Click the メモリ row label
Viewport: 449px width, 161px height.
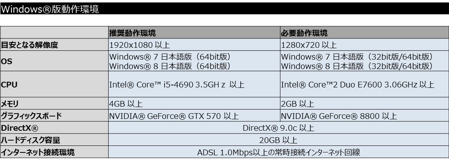tap(54, 103)
